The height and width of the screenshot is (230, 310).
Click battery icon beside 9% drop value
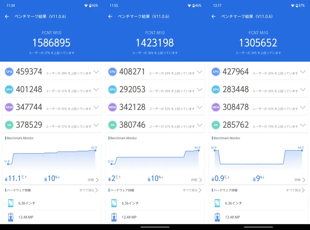tap(254, 179)
